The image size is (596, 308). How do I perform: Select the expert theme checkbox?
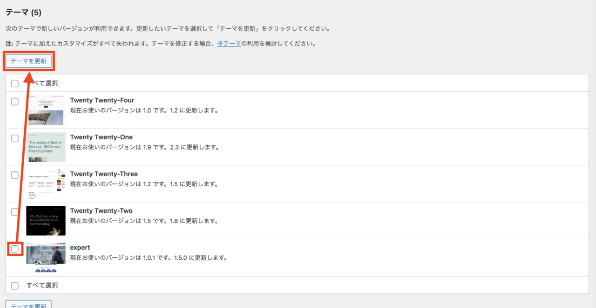tap(15, 249)
